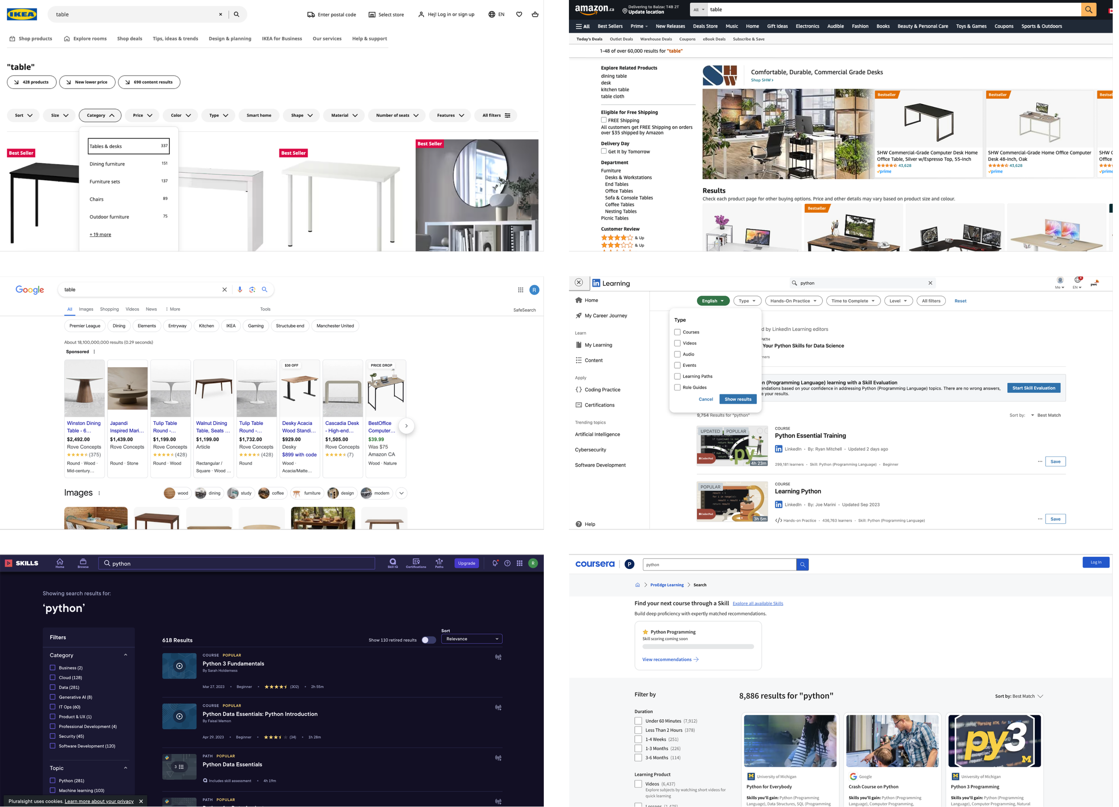Check Amazon FREE Shipping checkbox

pos(603,120)
